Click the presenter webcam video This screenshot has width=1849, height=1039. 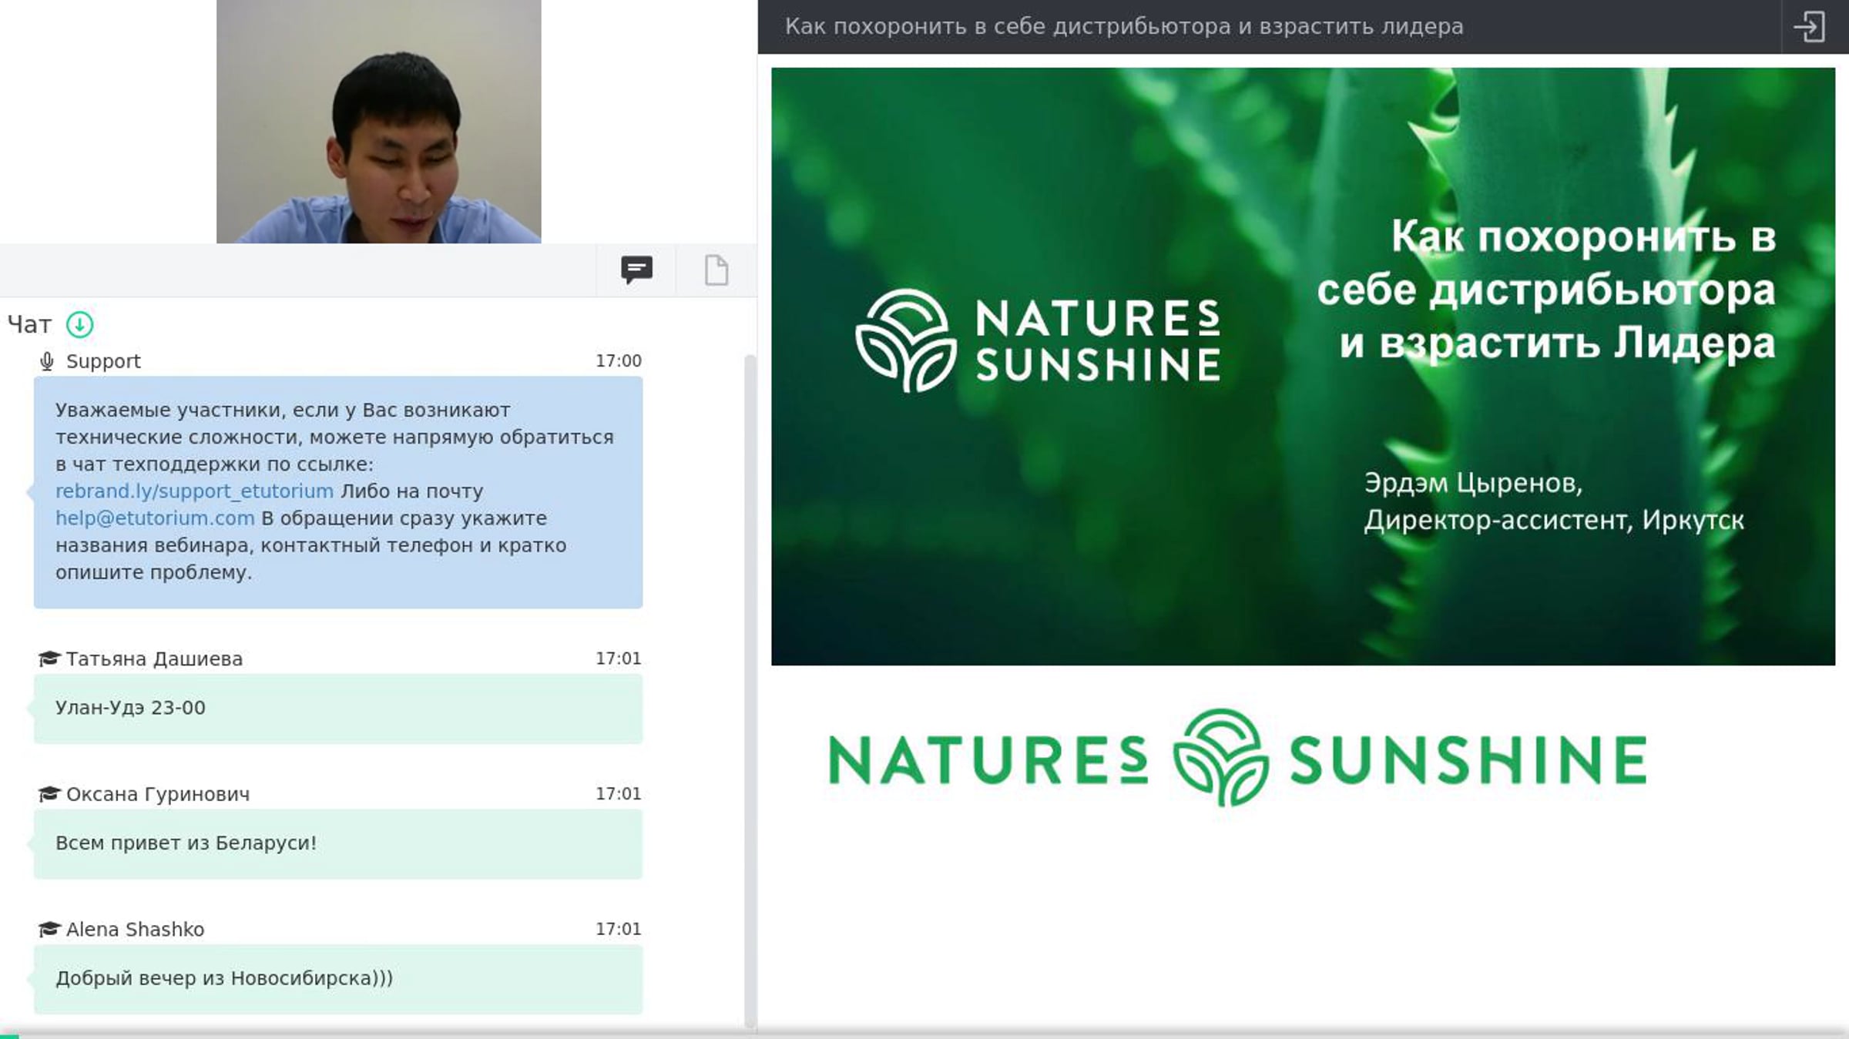(x=378, y=122)
